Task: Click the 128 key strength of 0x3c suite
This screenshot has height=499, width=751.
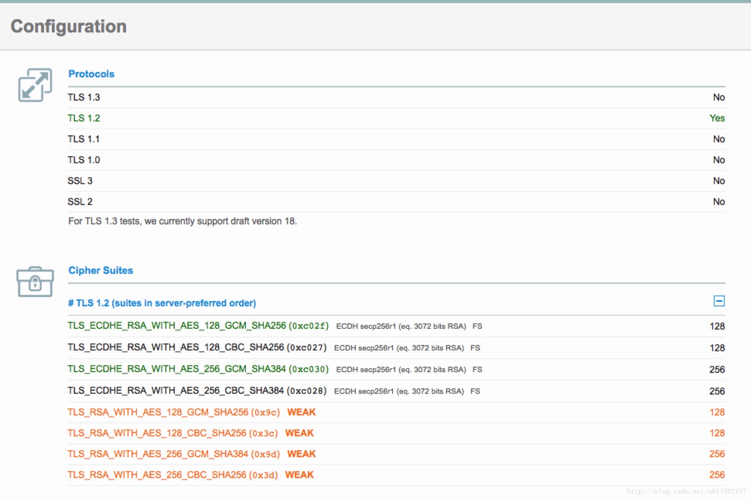Action: [717, 433]
